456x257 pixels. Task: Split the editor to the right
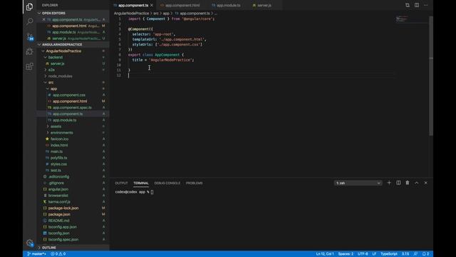click(417, 5)
